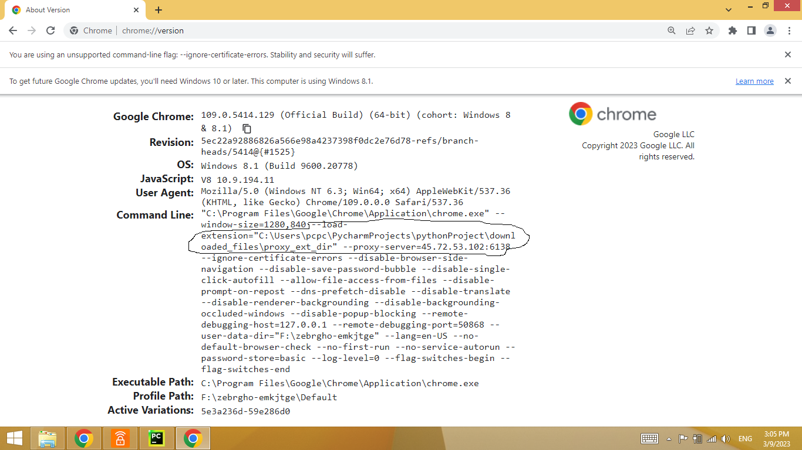Open the Chrome three-dot menu
Screen dimensions: 802x450
789,30
